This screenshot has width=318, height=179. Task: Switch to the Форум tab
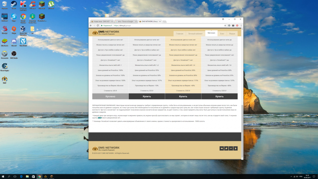coord(232,33)
